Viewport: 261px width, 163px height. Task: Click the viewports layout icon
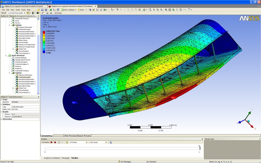pos(189,10)
